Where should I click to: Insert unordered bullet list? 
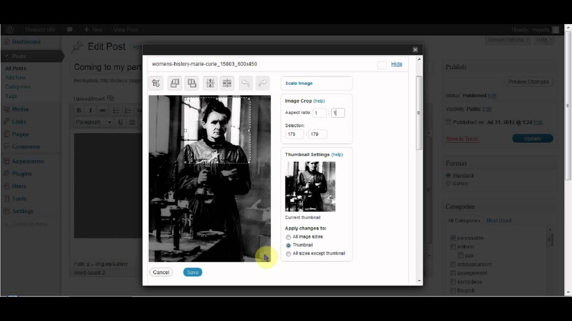(116, 110)
